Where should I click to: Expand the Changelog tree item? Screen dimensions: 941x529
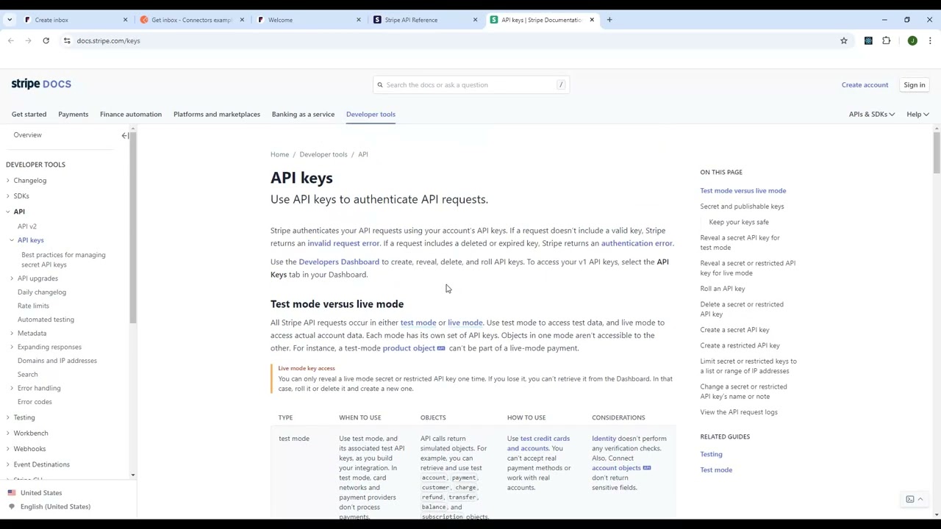[x=8, y=181]
